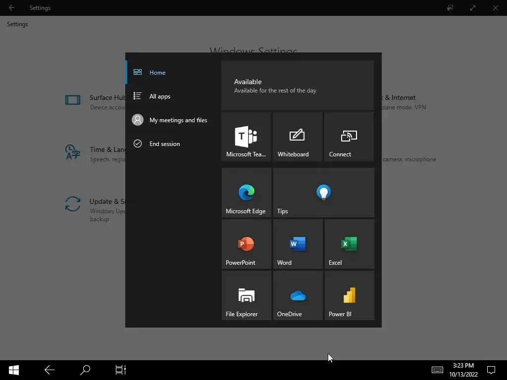Open the Microsoft Teams tile
Viewport: 507px width, 380px height.
coord(246,137)
